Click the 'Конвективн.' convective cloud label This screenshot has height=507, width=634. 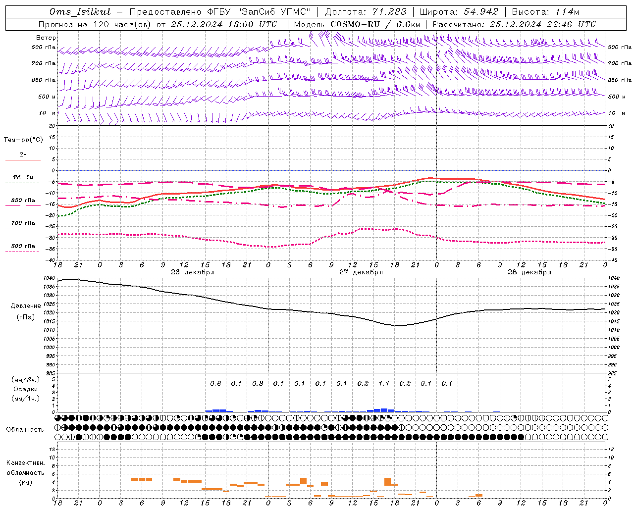point(25,463)
